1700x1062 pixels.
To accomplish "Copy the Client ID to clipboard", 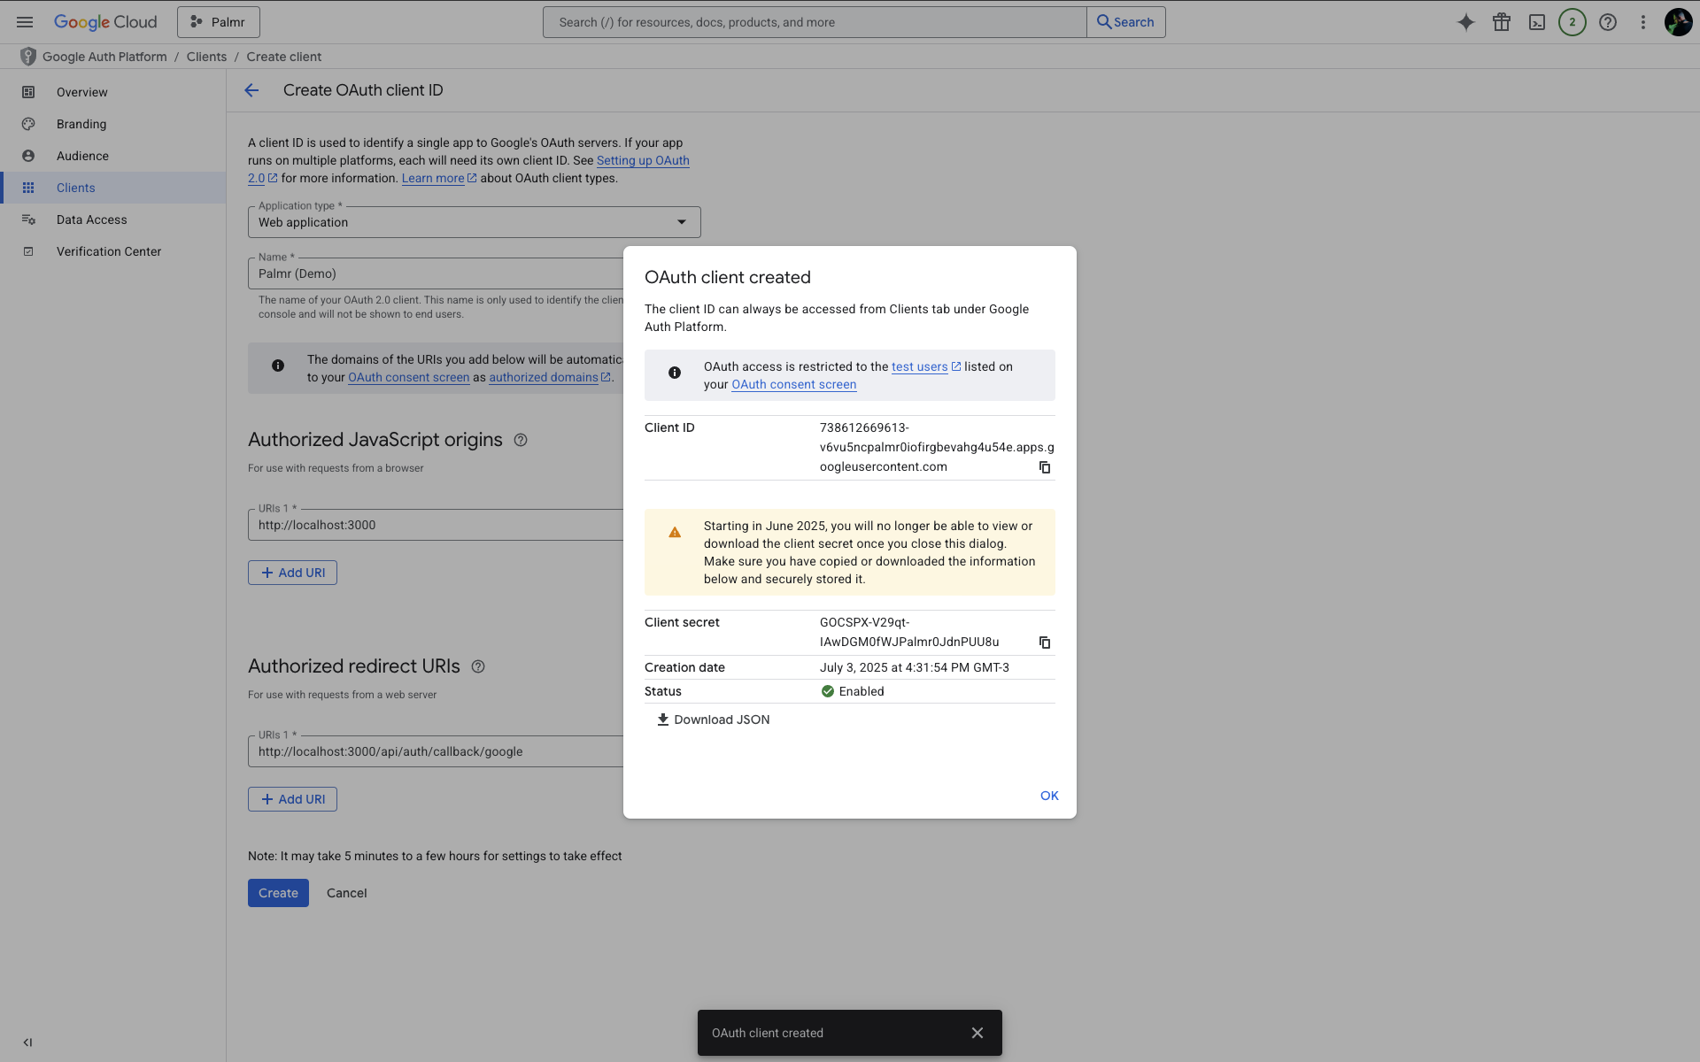I will 1045,467.
